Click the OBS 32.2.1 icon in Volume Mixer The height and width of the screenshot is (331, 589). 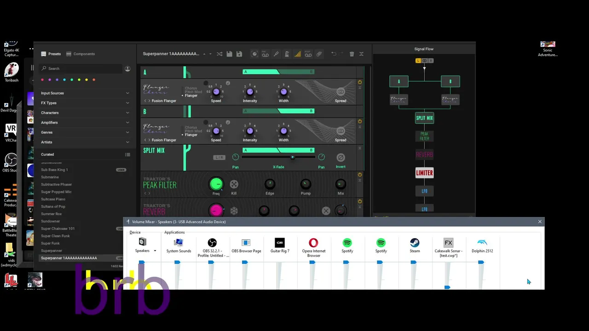click(x=212, y=242)
